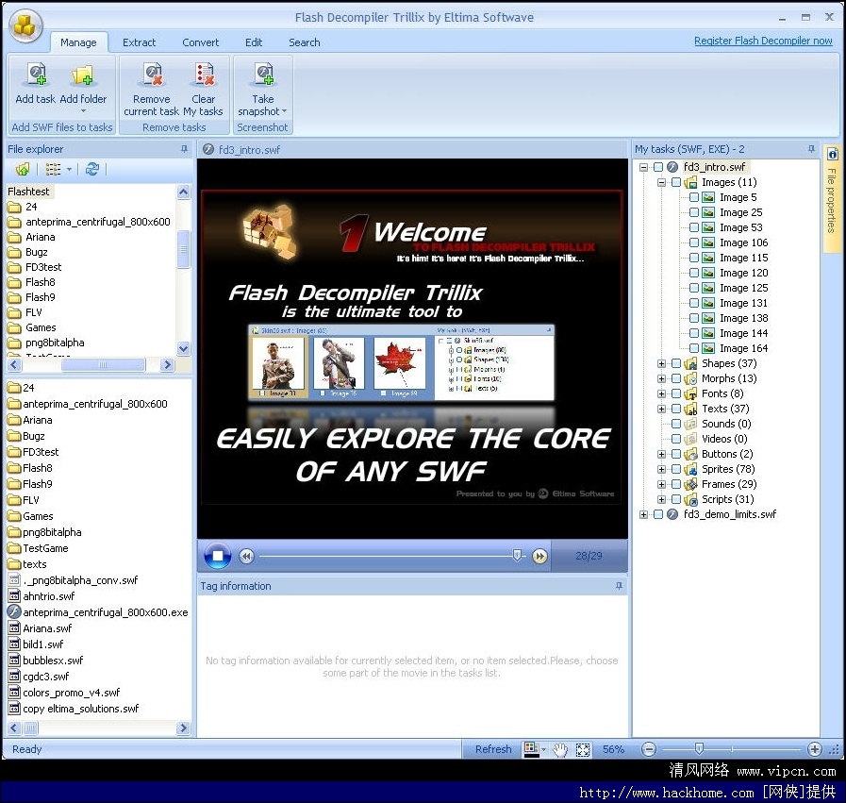The image size is (846, 803).
Task: Click the Add folder icon
Action: point(83,75)
